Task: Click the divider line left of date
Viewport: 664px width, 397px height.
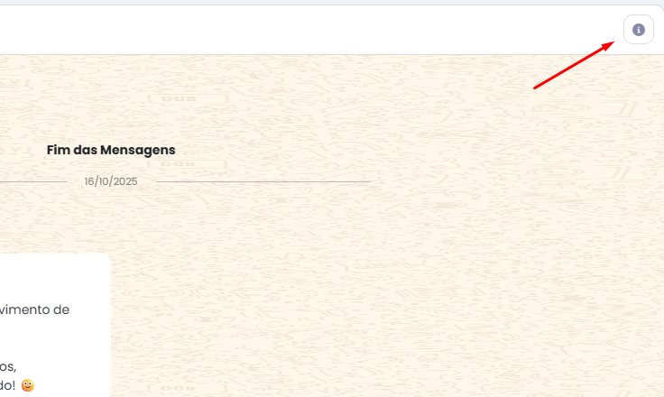Action: pos(33,181)
